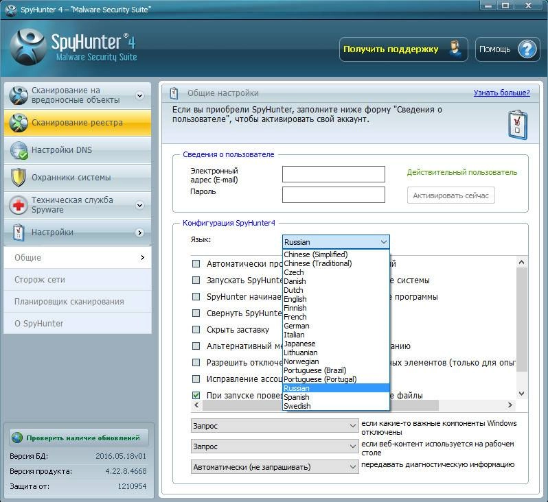Click the registry scan icon
This screenshot has height=502, width=548.
tap(19, 123)
